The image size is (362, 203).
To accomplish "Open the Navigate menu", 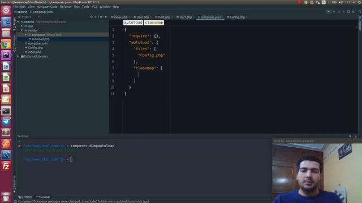I will coord(42,7).
